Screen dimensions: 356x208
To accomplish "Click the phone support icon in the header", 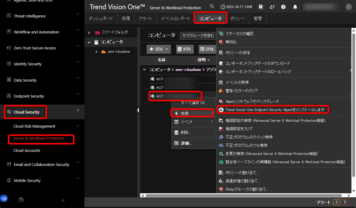I will [x=272, y=7].
